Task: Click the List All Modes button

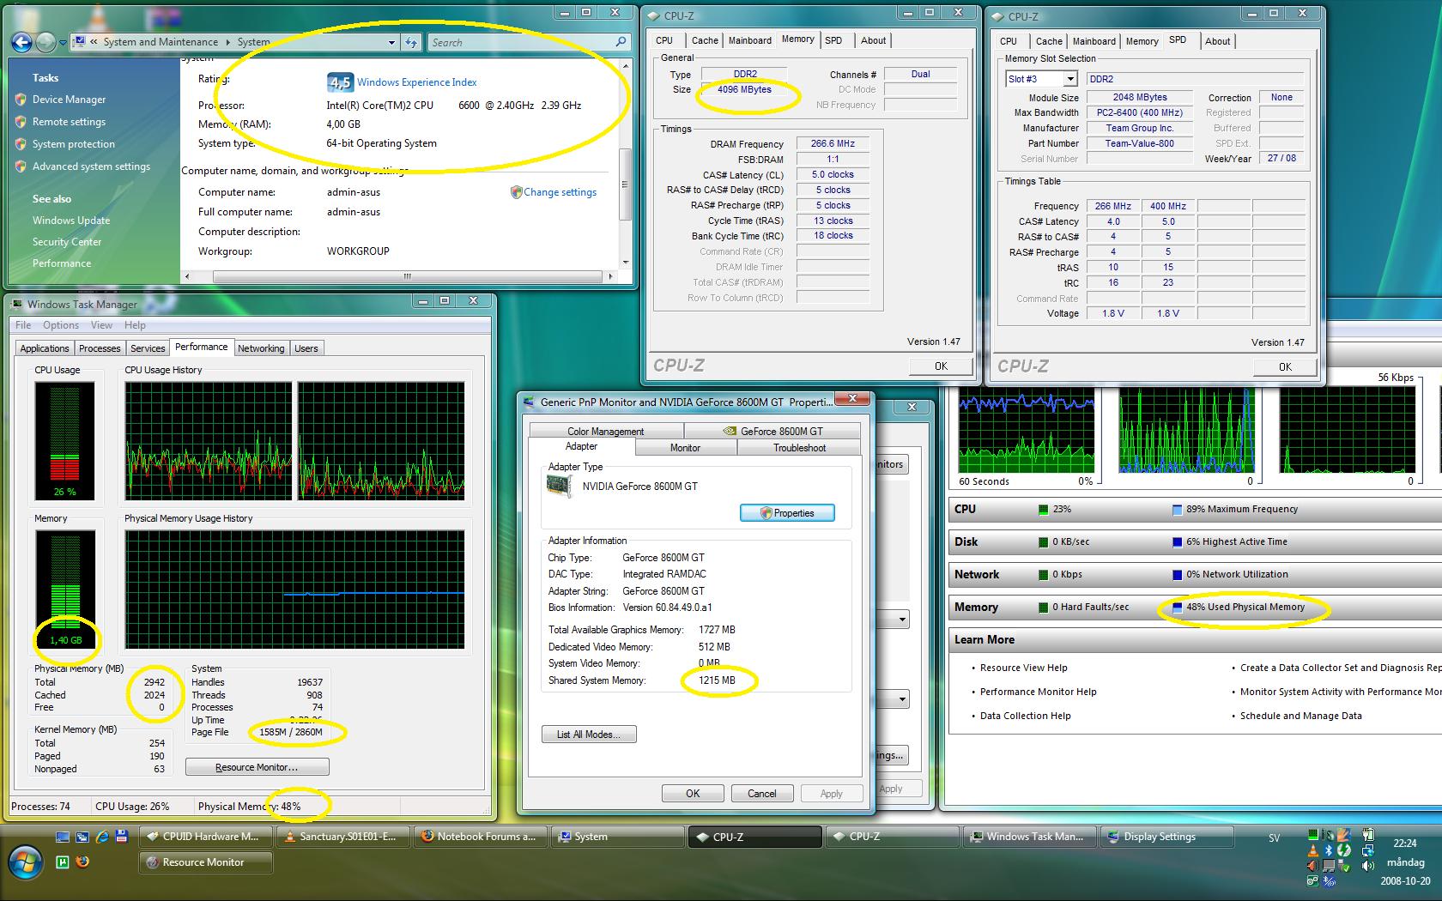Action: 589,735
